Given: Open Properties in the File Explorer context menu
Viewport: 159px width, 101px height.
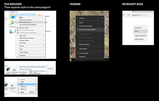Looking at the screenshot, I should tap(31, 56).
